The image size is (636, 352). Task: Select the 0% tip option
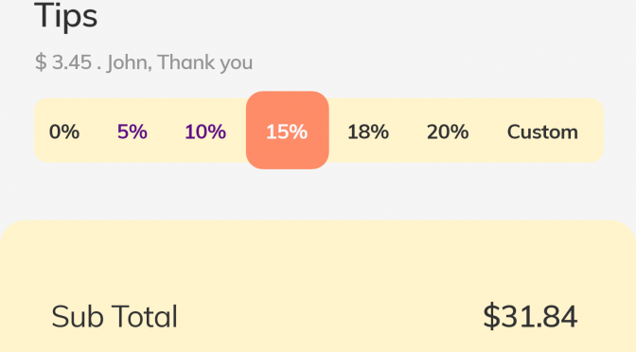[x=64, y=132]
